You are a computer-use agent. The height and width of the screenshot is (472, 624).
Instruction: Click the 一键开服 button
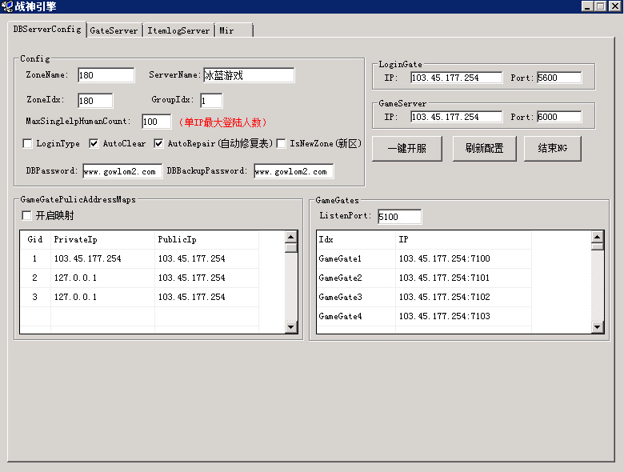tap(406, 149)
